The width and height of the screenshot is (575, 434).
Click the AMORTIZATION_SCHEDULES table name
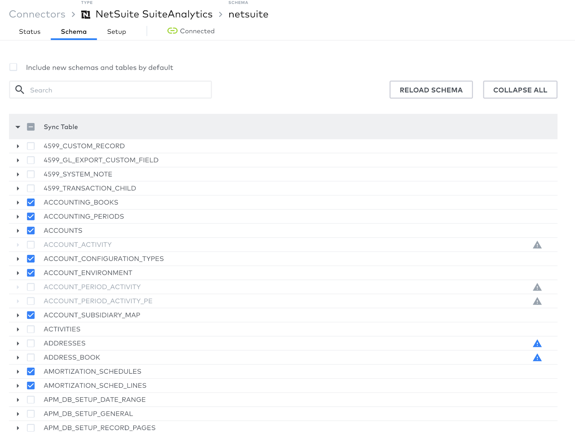pos(92,371)
